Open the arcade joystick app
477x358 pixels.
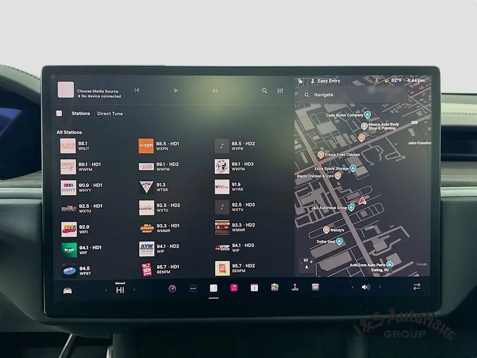tap(295, 288)
